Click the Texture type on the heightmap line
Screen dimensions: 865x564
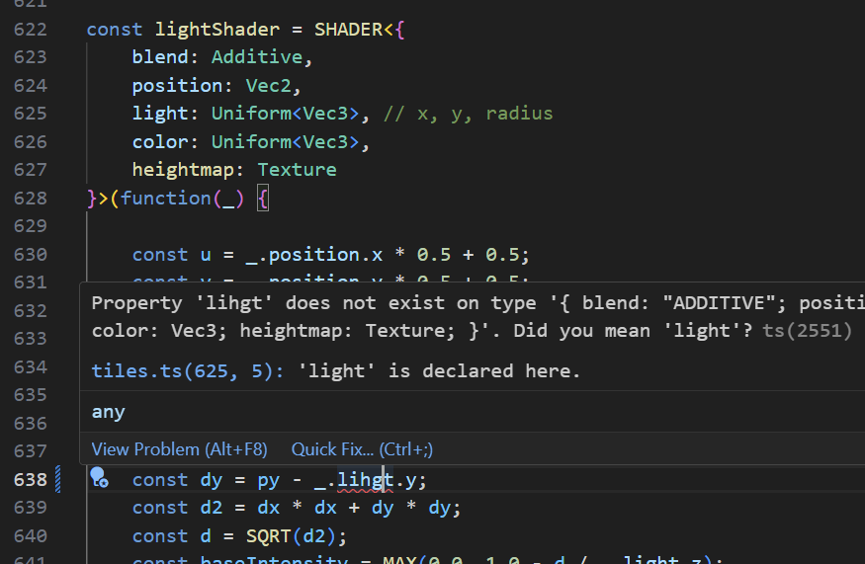click(297, 170)
